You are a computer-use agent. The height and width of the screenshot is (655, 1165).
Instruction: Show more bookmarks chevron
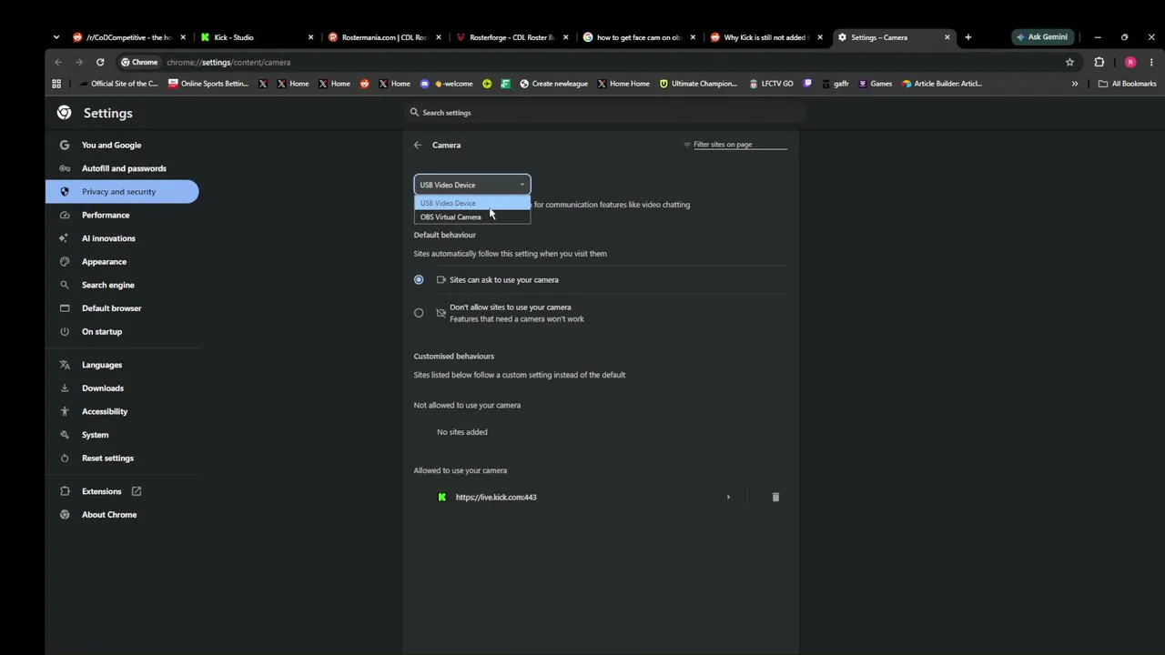1075,84
